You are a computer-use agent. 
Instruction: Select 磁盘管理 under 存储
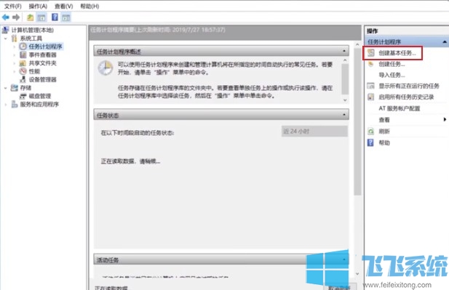click(39, 96)
